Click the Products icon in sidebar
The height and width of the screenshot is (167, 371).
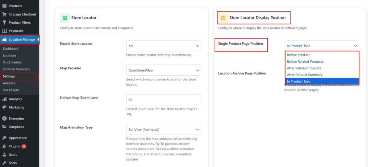(4, 6)
